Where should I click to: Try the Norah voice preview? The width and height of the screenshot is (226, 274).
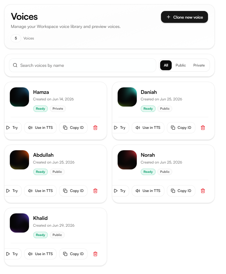coord(120,191)
